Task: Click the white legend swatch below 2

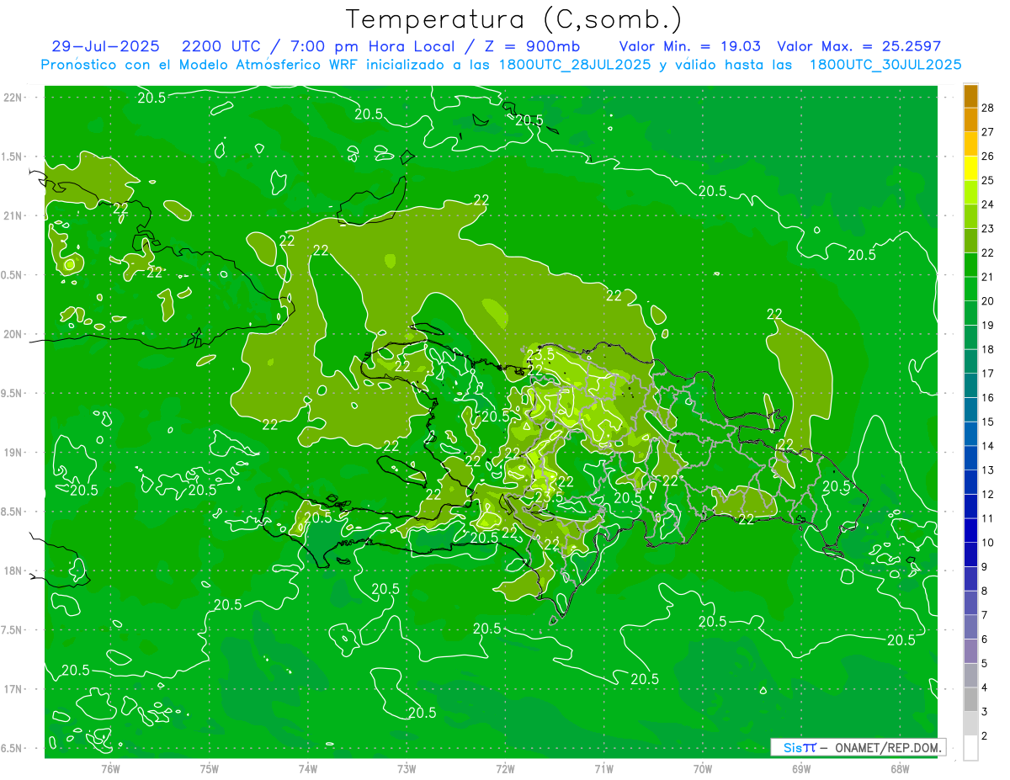Action: [x=970, y=748]
